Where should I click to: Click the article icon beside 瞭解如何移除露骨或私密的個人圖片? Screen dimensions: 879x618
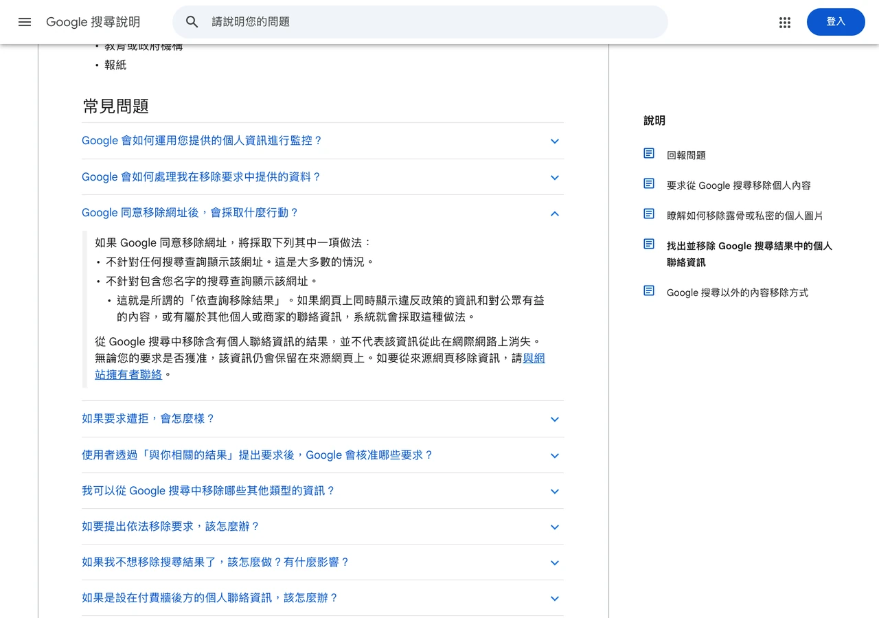[649, 214]
